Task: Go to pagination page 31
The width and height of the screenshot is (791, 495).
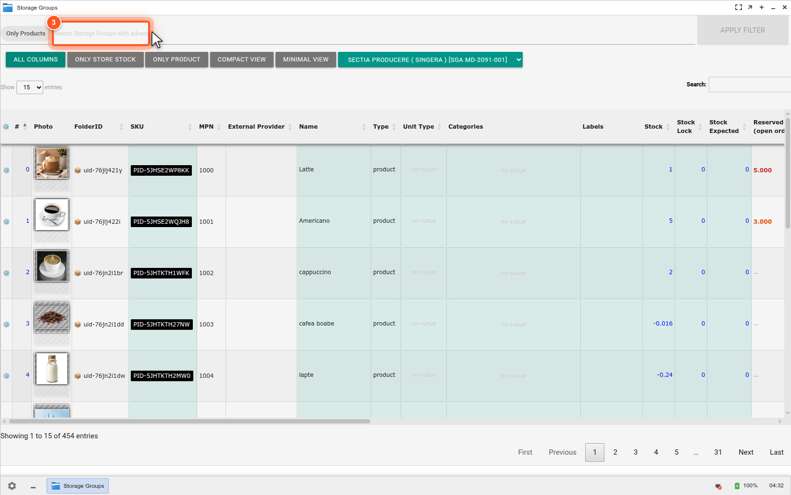Action: (718, 452)
